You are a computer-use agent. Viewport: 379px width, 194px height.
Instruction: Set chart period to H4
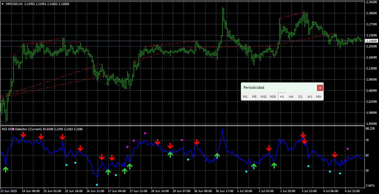click(x=291, y=96)
